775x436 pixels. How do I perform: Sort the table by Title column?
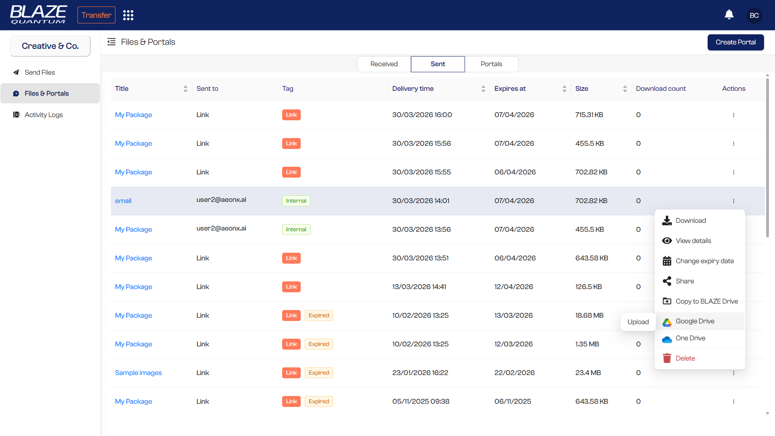tap(186, 88)
